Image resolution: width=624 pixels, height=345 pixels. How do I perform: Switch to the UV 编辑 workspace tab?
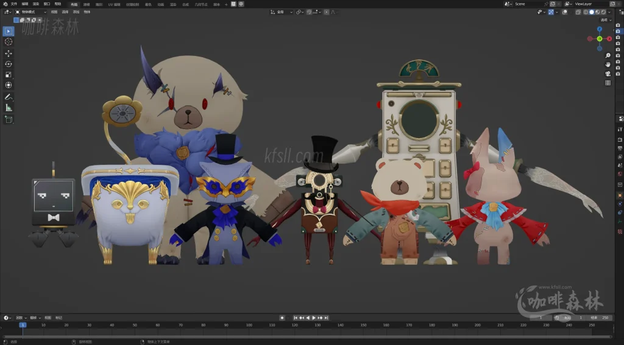114,4
